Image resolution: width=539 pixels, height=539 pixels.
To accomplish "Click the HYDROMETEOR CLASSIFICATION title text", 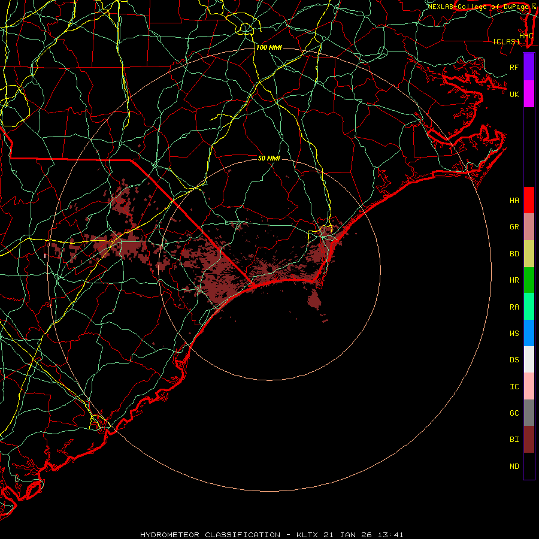I will point(210,535).
